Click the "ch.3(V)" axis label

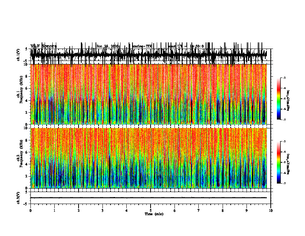click(x=18, y=198)
